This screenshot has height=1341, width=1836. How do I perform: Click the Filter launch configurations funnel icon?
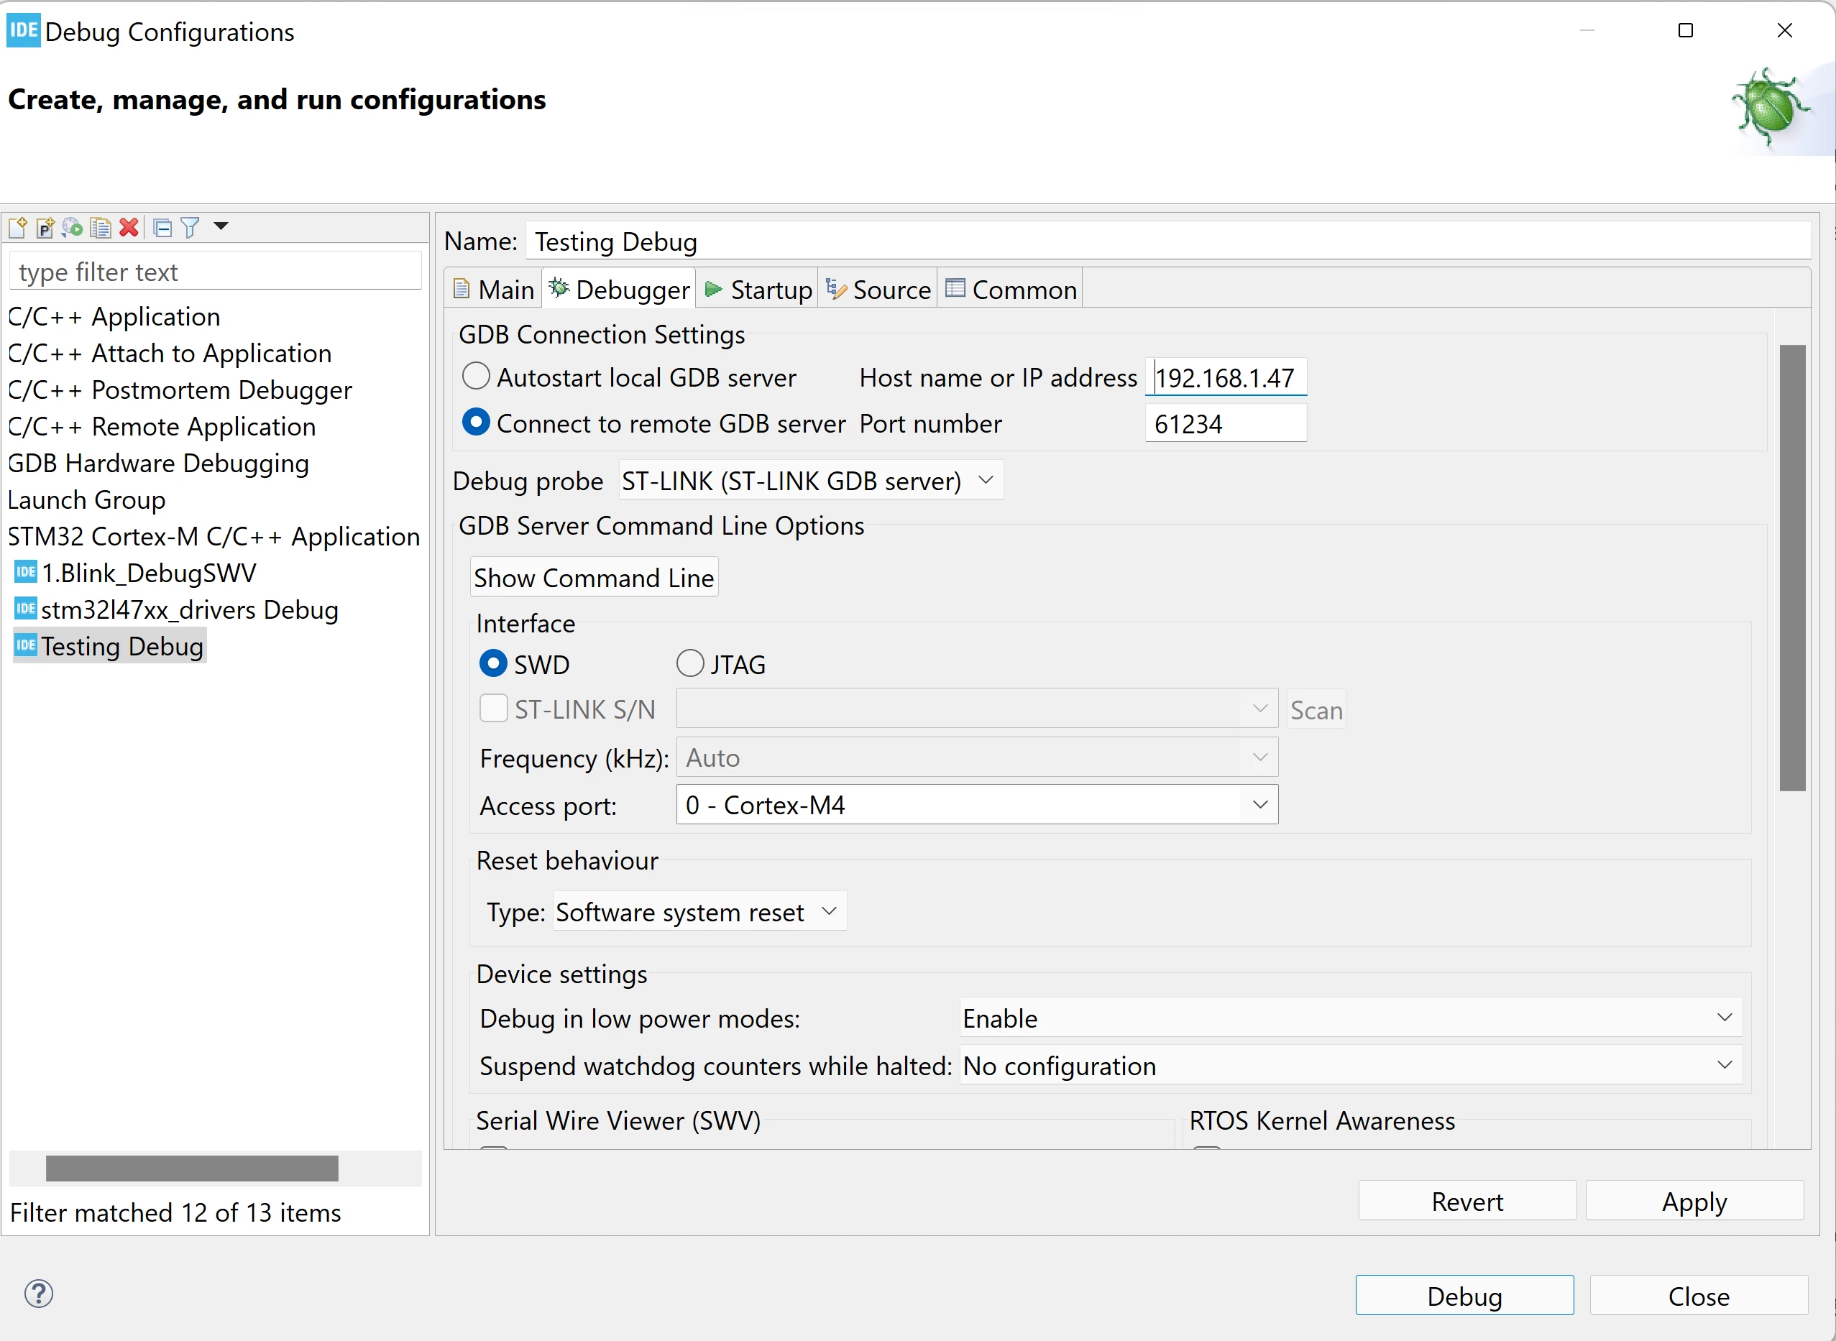coord(190,227)
